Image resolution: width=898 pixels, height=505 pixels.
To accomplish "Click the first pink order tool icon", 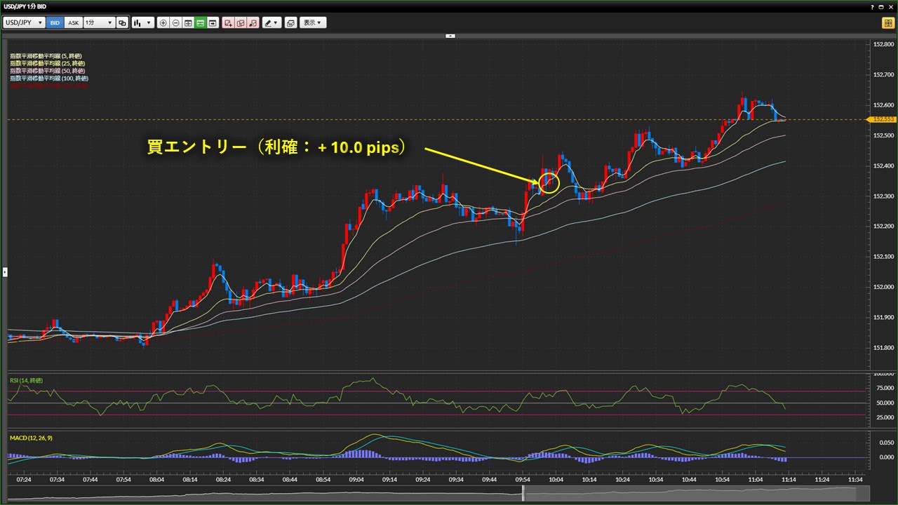I will (x=228, y=22).
